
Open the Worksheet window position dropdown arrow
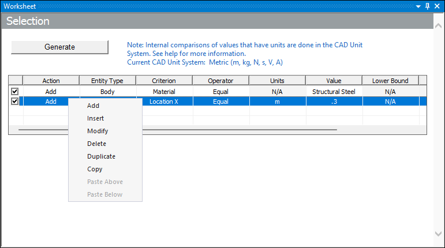click(x=418, y=6)
